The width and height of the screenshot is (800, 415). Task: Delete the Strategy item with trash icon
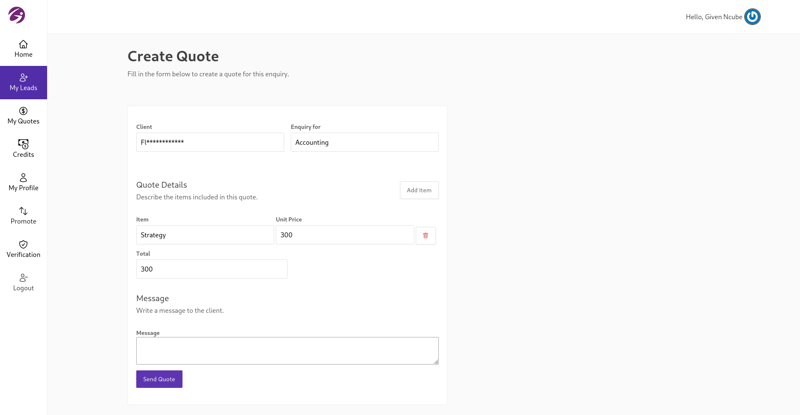click(425, 236)
